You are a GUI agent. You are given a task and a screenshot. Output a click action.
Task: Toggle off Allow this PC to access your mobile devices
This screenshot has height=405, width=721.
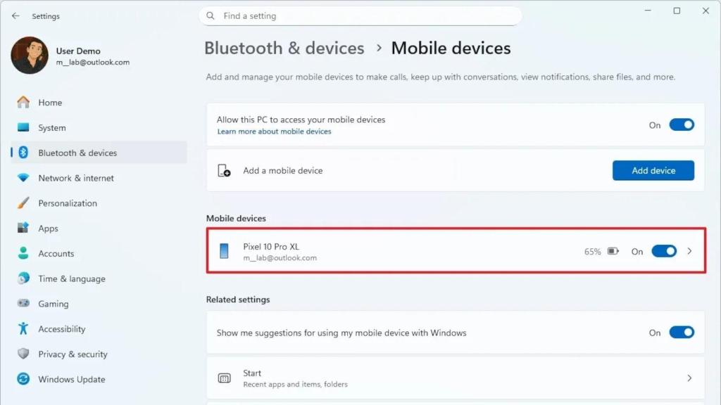[681, 124]
